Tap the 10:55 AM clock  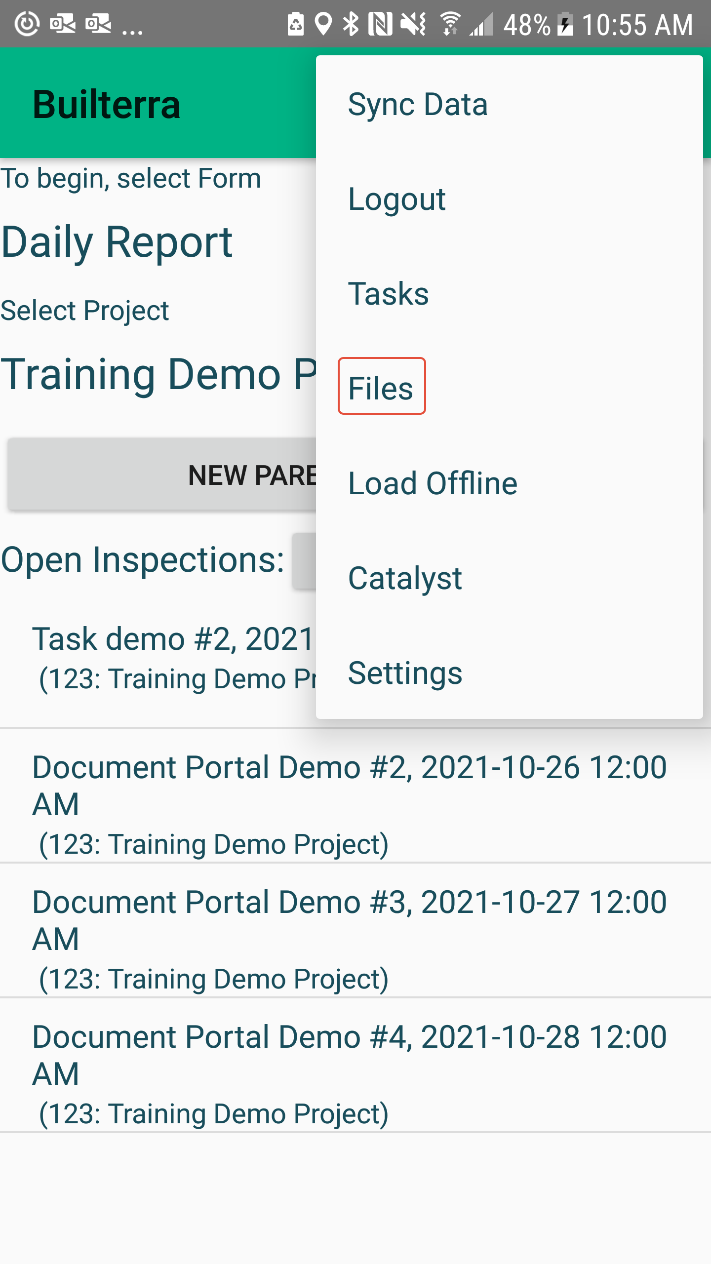[x=637, y=25]
